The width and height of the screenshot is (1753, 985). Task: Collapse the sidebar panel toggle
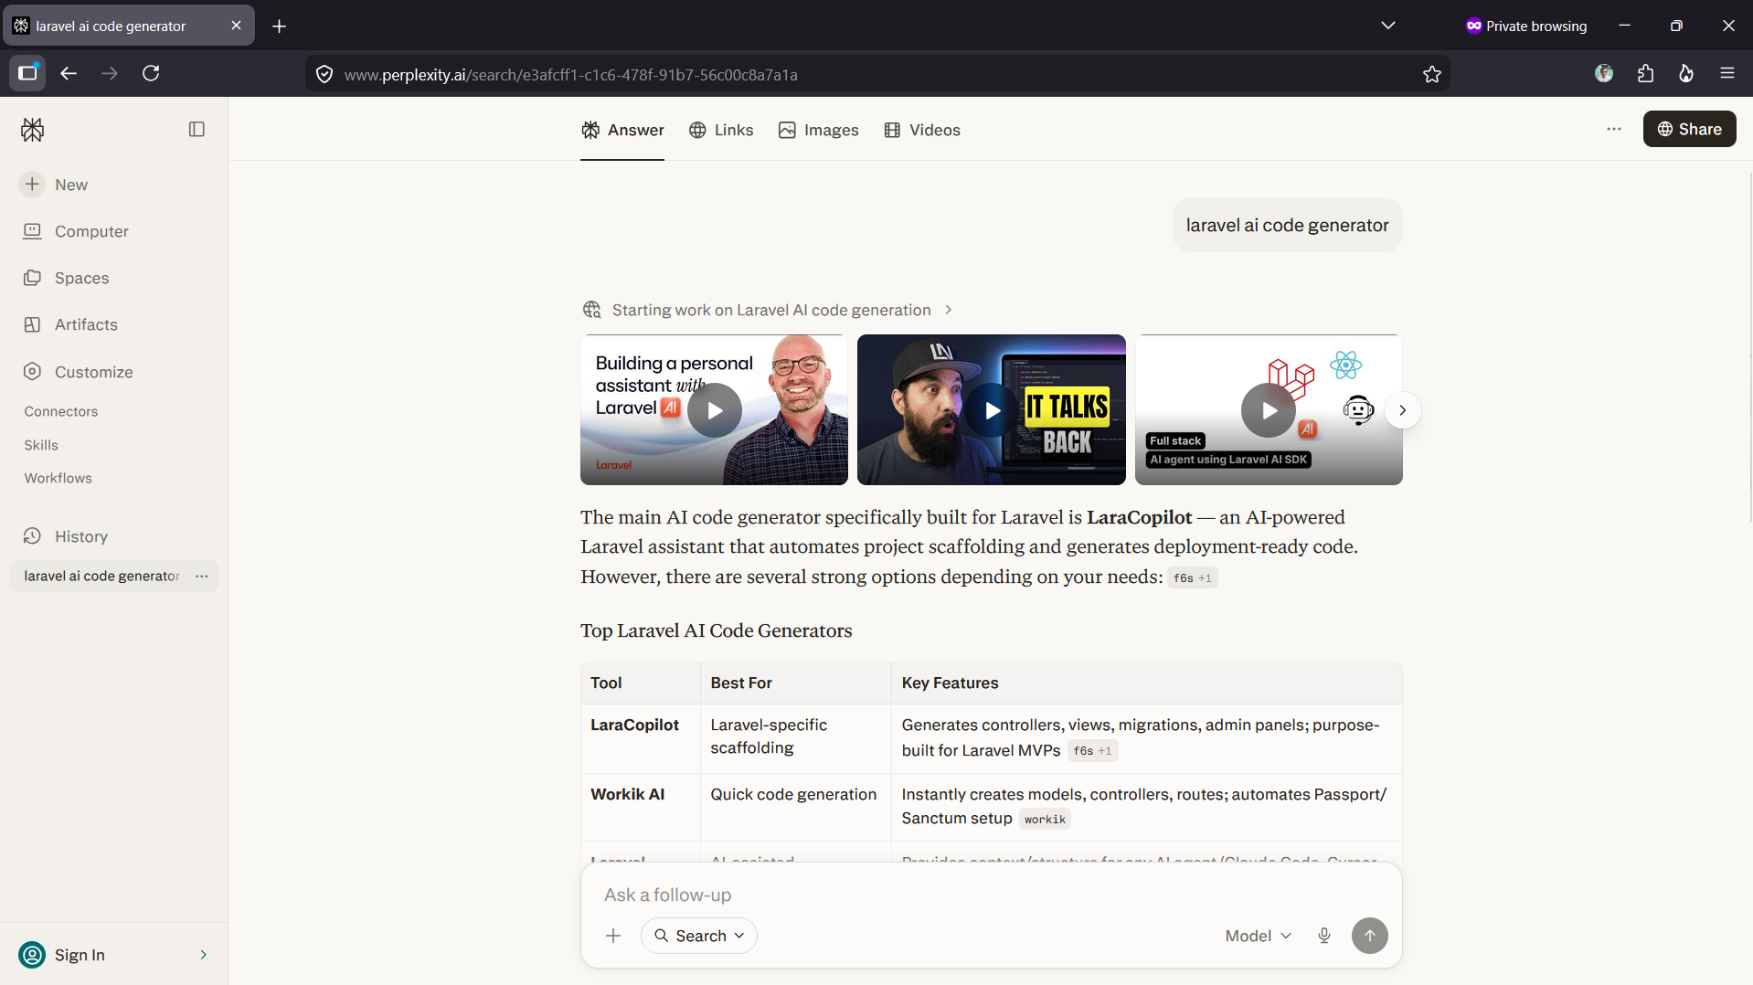point(197,130)
